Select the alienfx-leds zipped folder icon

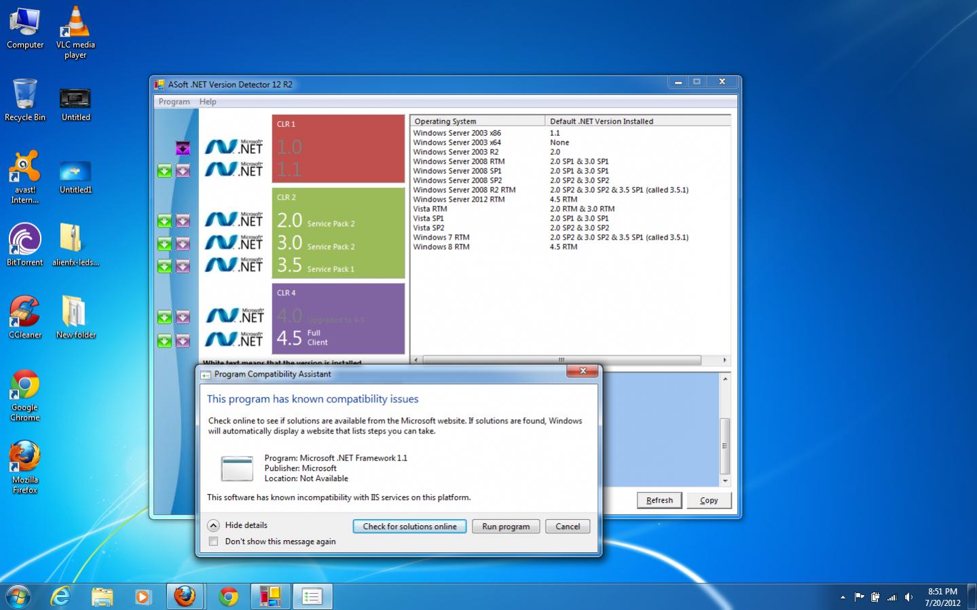coord(75,244)
